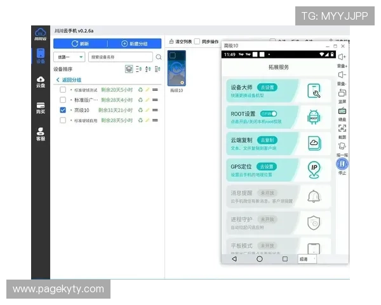Viewport: 381px width, 305px height.
Task: Tick the checkbox on the 高级10 thumbnail
Action: 173,55
